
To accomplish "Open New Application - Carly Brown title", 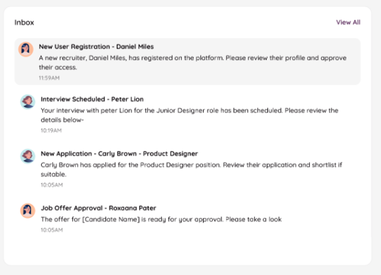I will (x=119, y=154).
